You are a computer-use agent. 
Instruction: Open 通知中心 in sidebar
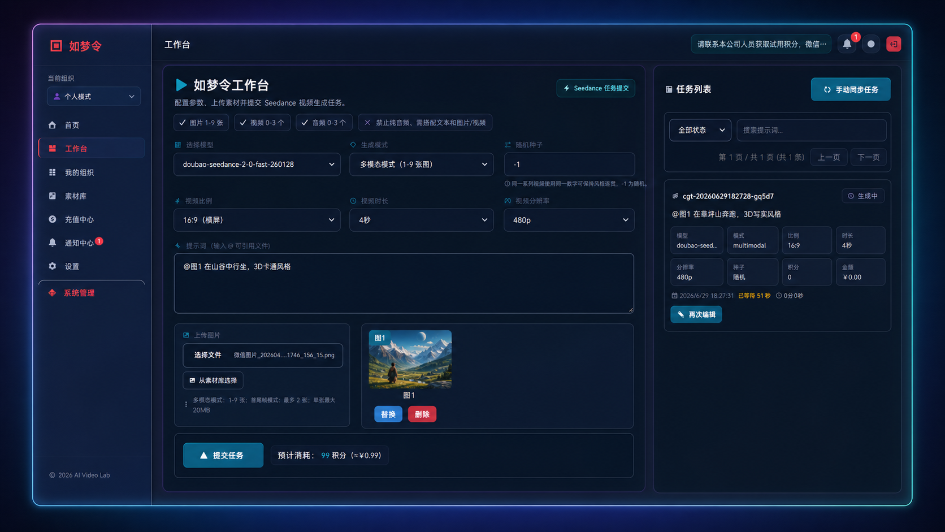tap(92, 243)
